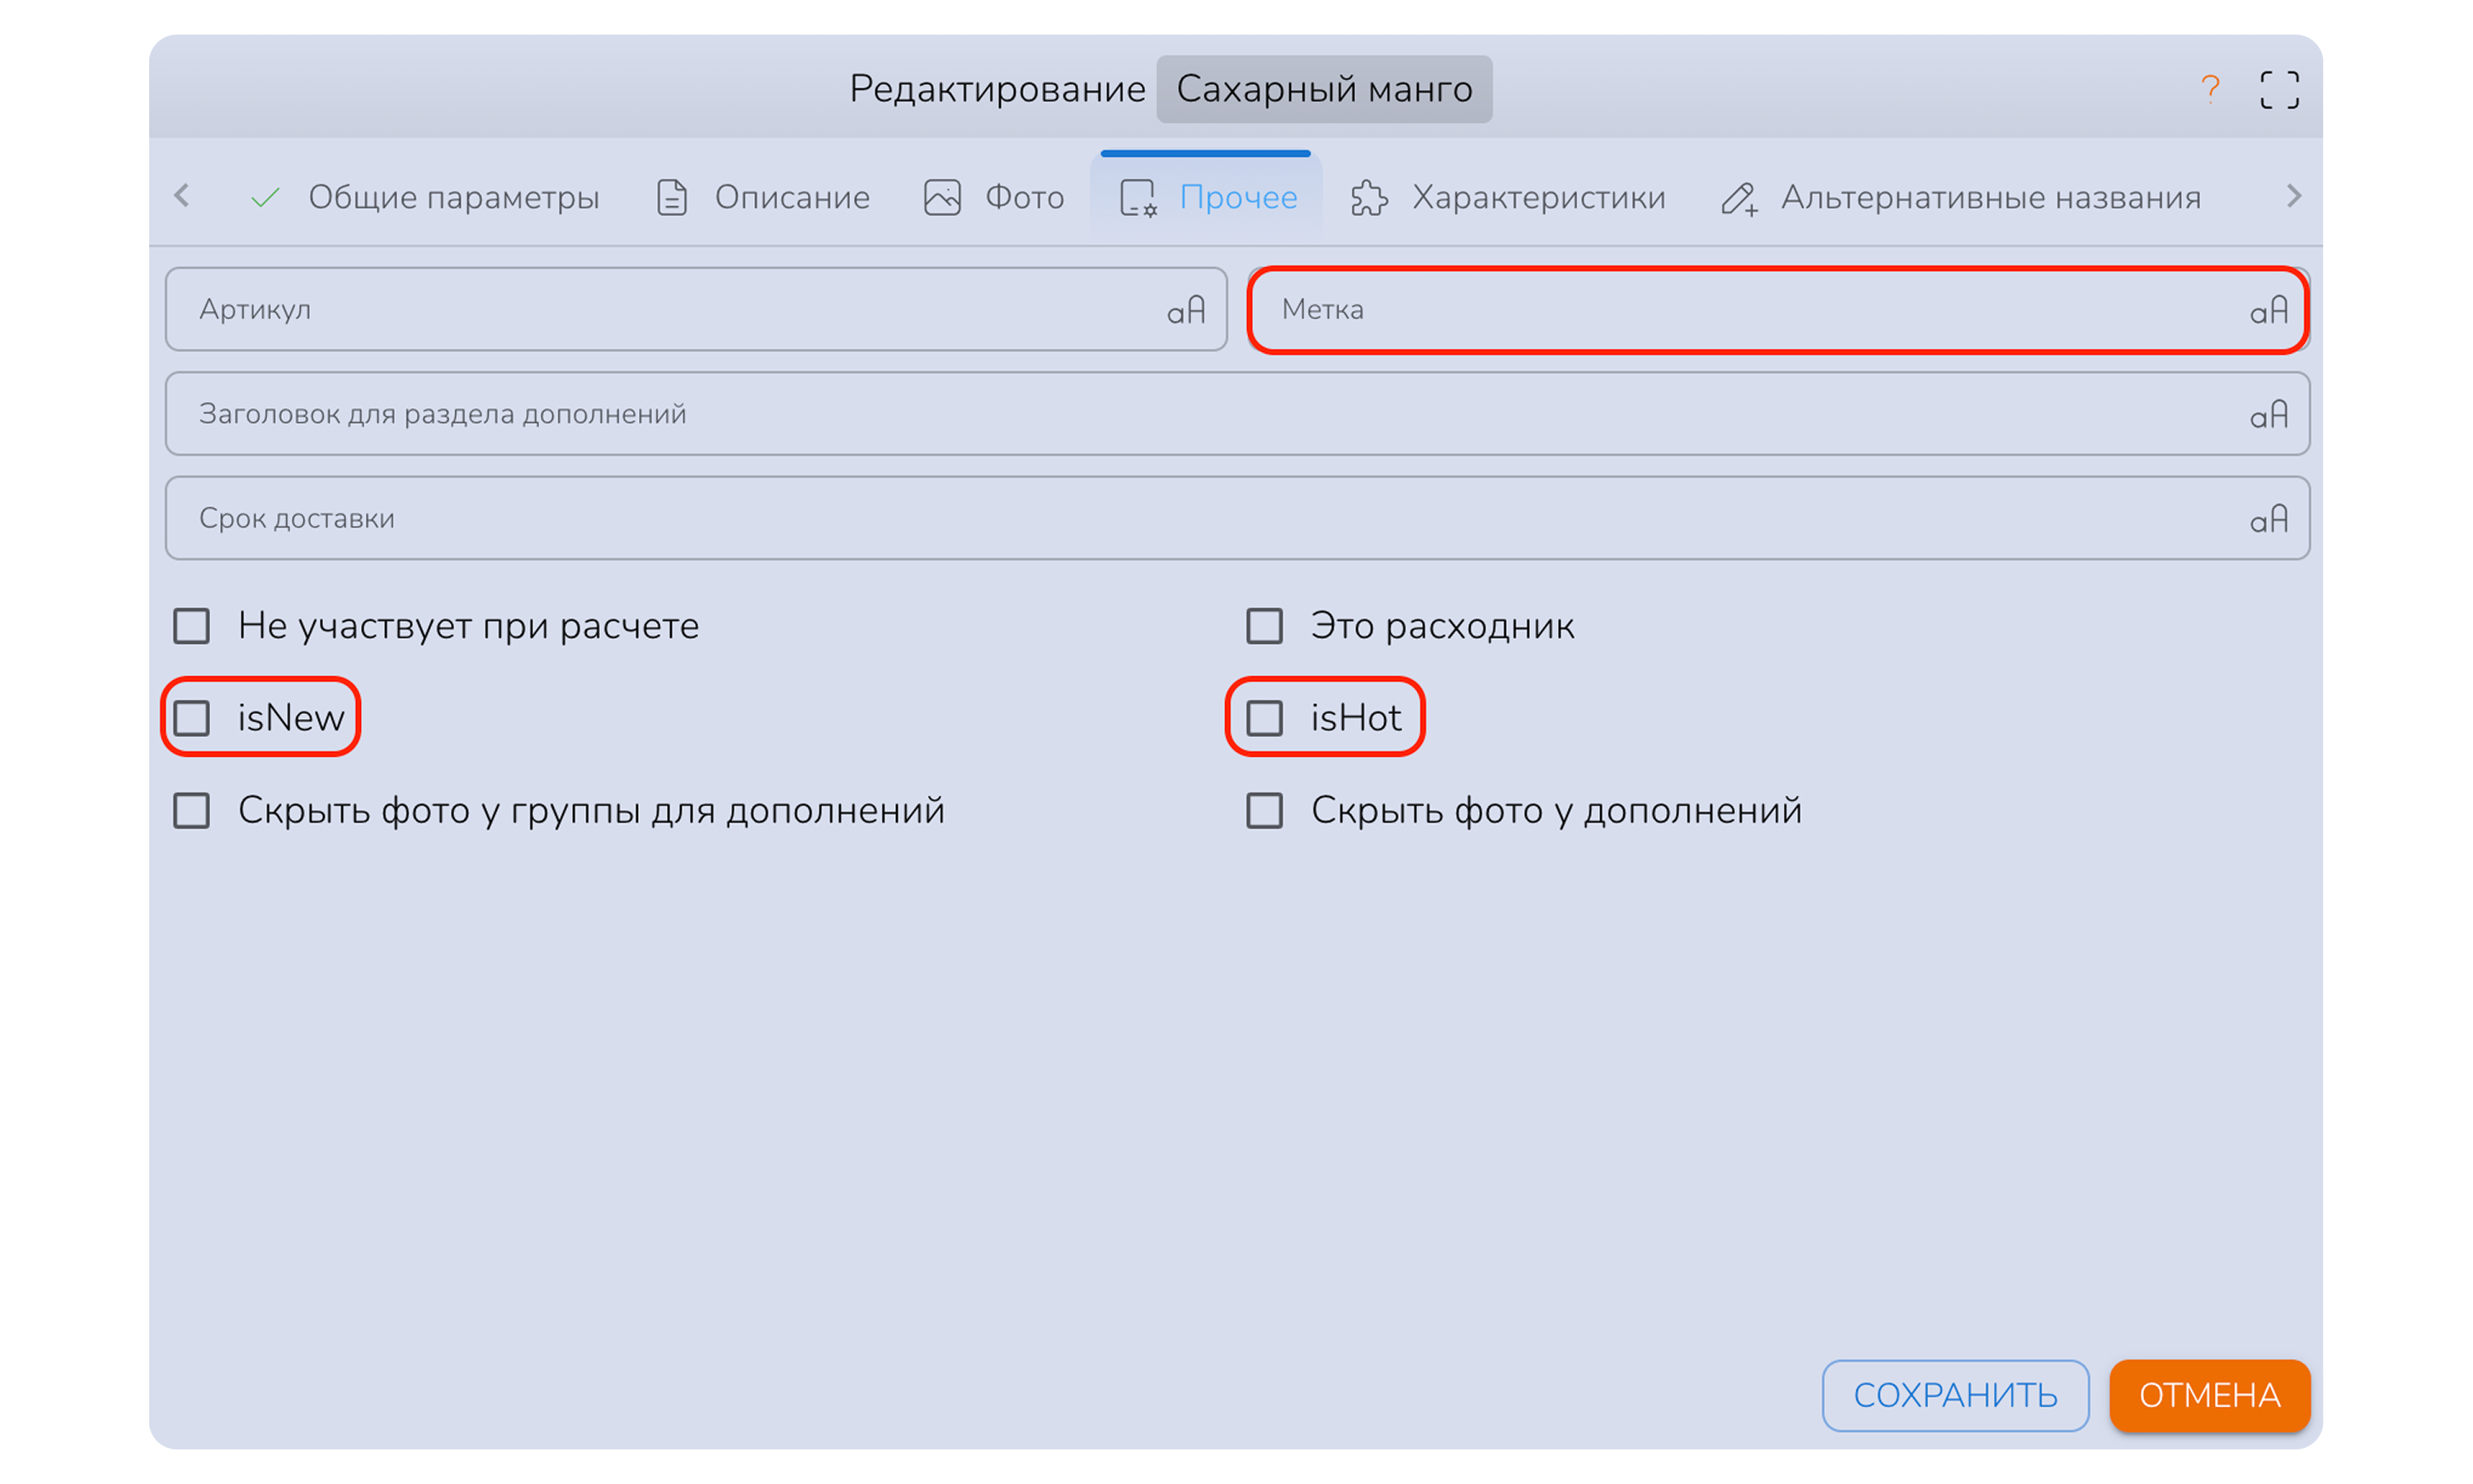2473x1484 pixels.
Task: Open help via the orange question mark
Action: [x=2209, y=89]
